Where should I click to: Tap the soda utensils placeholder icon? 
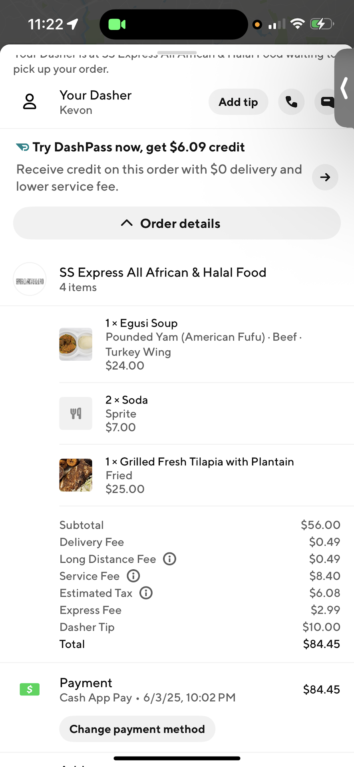tap(76, 413)
